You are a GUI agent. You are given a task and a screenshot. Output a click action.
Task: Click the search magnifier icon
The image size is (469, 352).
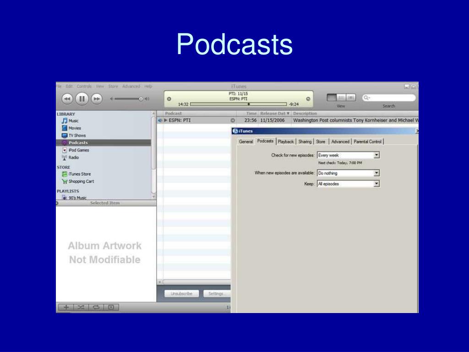pyautogui.click(x=366, y=98)
